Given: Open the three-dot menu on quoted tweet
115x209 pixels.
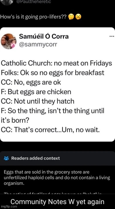Looking at the screenshot, I should 111,36.
